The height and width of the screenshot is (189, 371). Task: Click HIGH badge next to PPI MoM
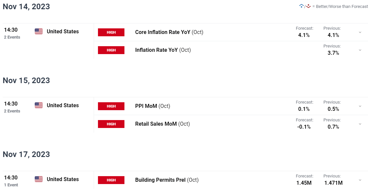tap(111, 106)
